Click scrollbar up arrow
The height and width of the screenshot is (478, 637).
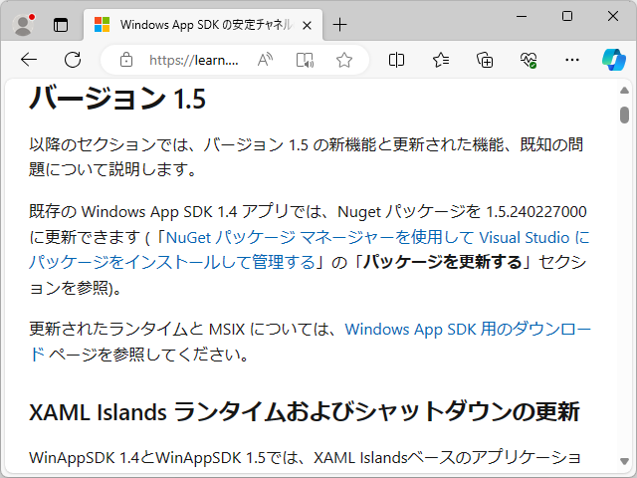624,91
